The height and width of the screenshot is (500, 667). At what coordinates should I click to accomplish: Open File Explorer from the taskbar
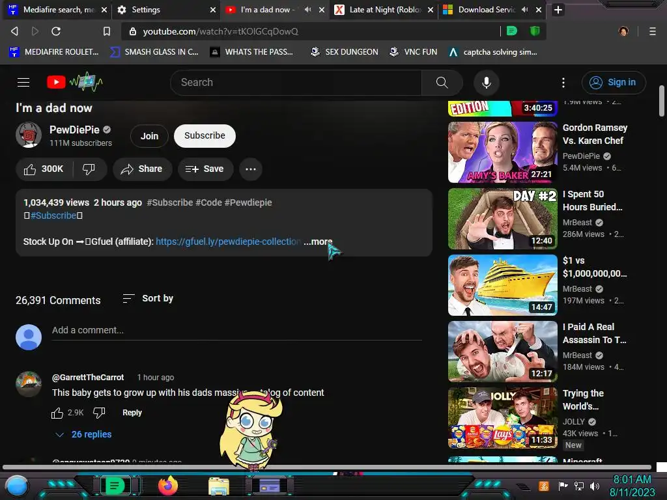click(x=219, y=486)
